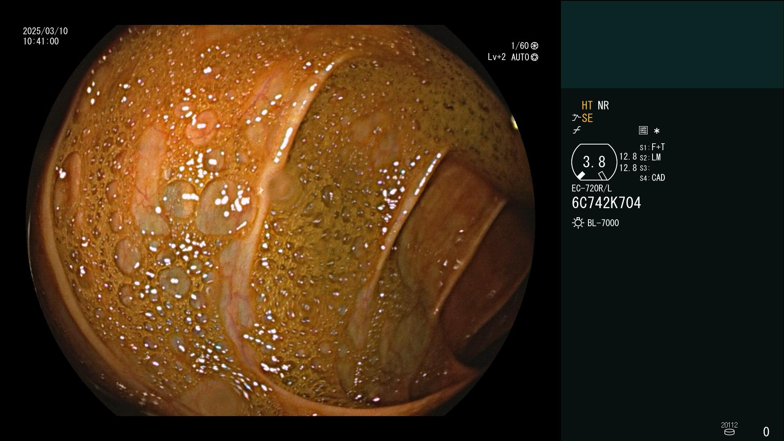The height and width of the screenshot is (441, 784).
Task: Click the tone curve icon below SE
Action: click(577, 130)
